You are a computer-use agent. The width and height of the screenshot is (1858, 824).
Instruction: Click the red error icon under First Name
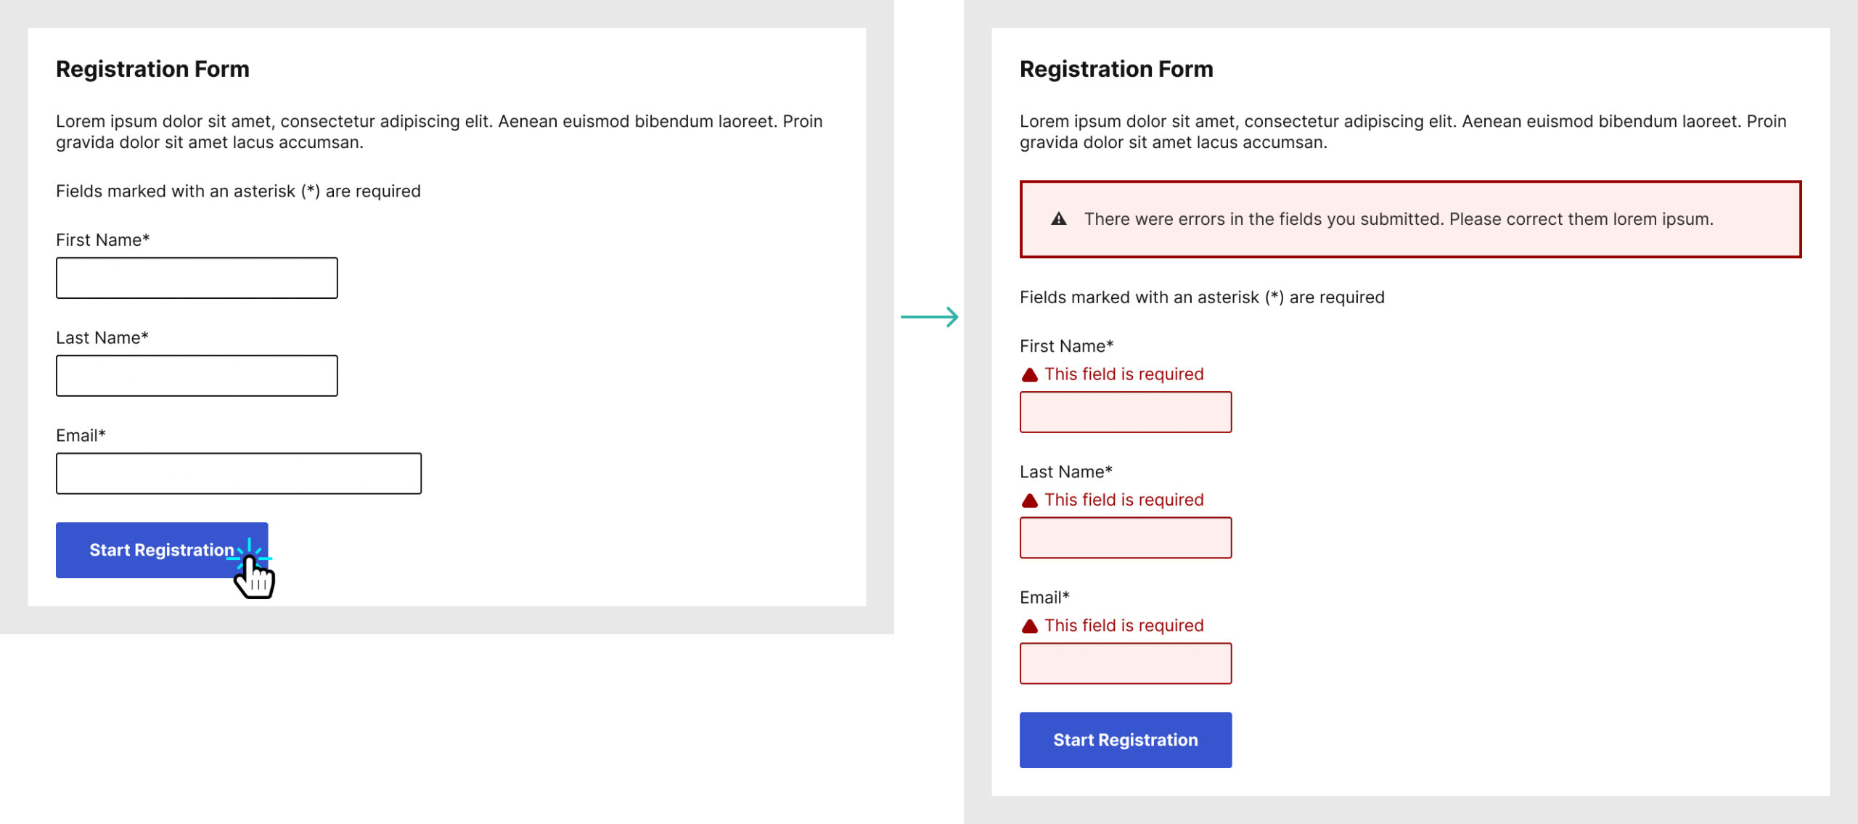[x=1029, y=375]
